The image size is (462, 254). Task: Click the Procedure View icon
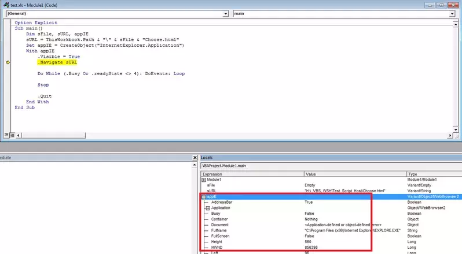6,135
